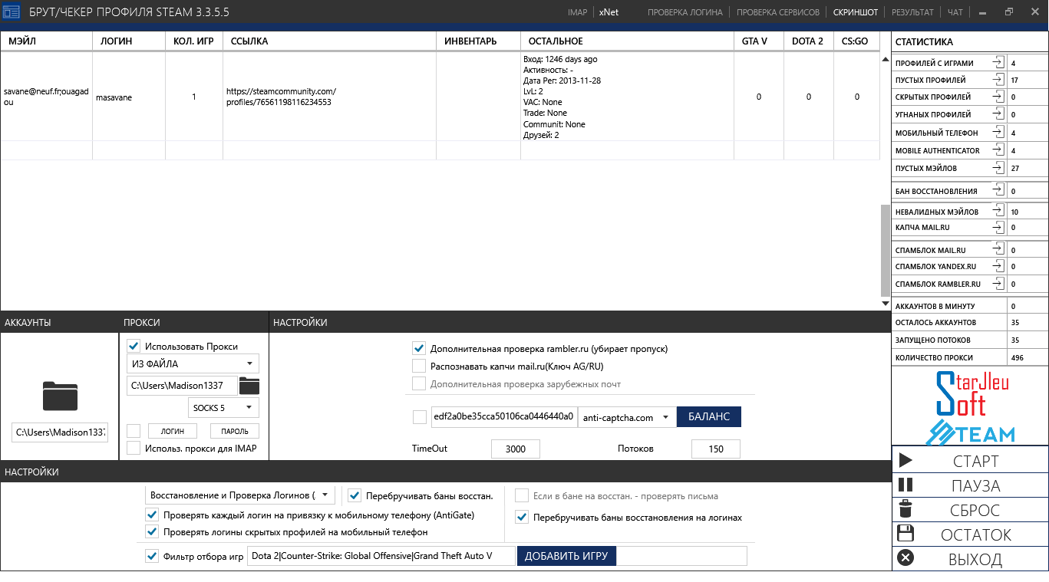Uncheck the Фильтр отбора игр checkbox

click(x=151, y=556)
